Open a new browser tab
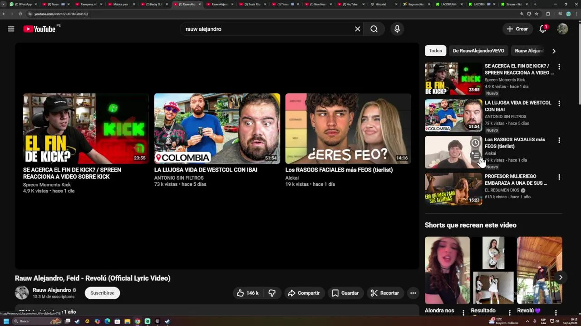 [x=535, y=4]
